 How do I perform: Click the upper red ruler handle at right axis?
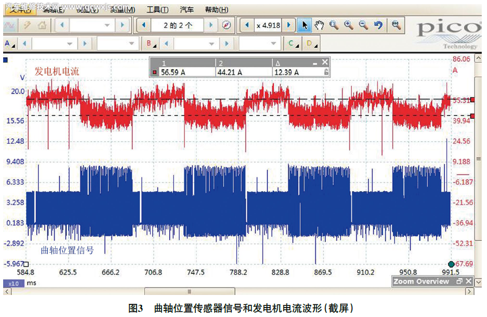[x=473, y=99]
